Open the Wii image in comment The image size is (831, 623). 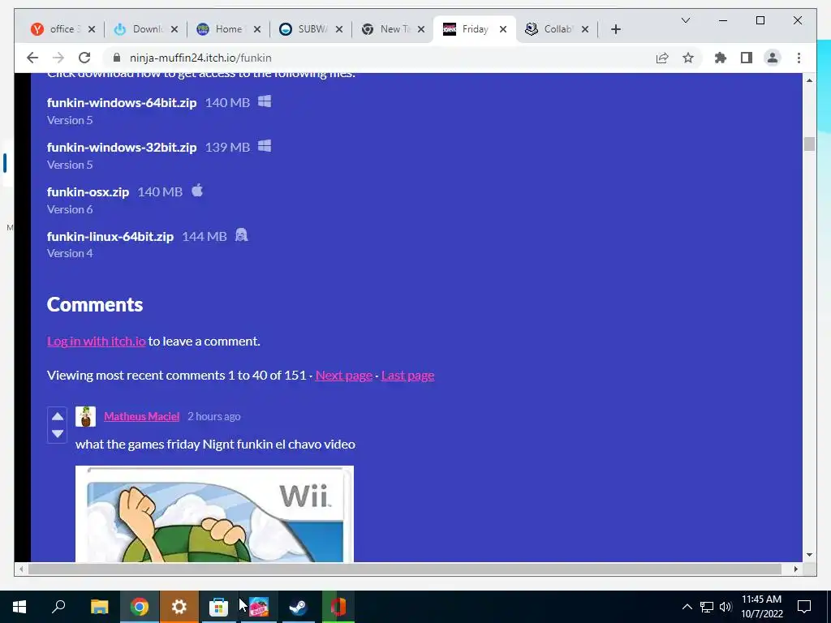point(214,513)
